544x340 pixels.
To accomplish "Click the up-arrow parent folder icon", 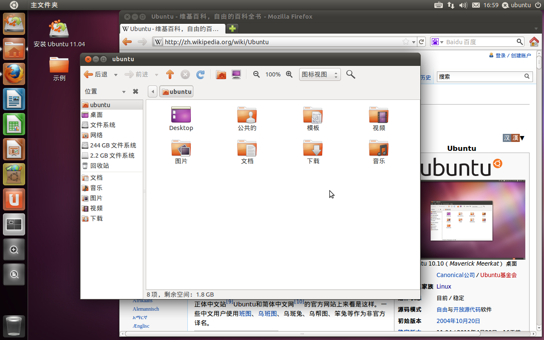I will pyautogui.click(x=170, y=74).
